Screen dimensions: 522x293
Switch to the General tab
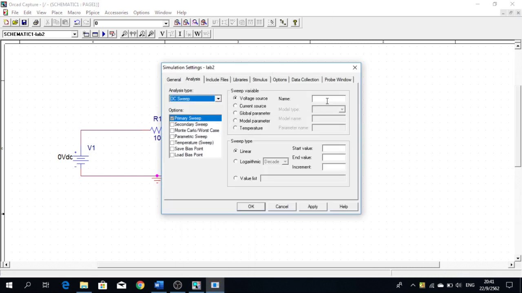coord(174,80)
